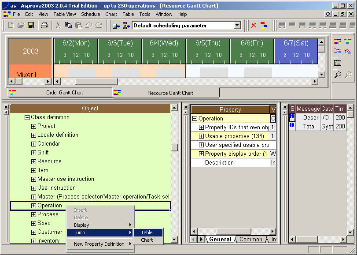This screenshot has width=357, height=255.
Task: Select Chart in the Jump submenu
Action: coord(148,240)
